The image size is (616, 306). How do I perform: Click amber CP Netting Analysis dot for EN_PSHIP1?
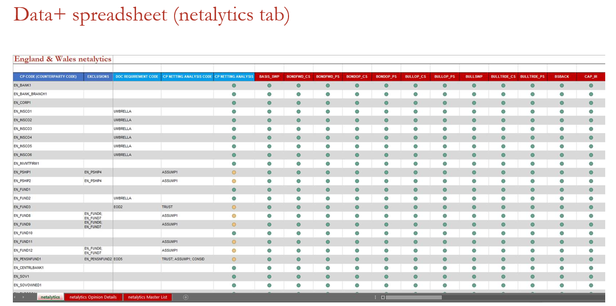click(x=234, y=172)
